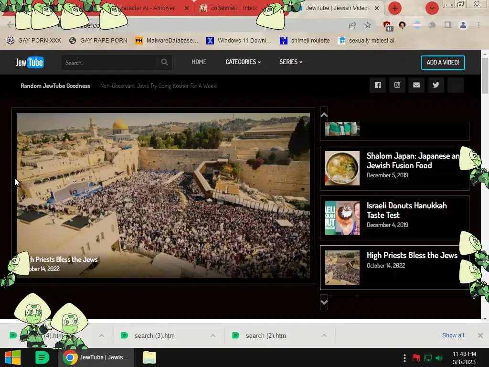Click the page vertical scrollbar thumb

[x=485, y=75]
